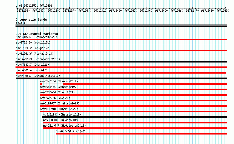Click the thin red line under nsv1124106
This screenshot has height=144, width=234.
click(x=121, y=56)
